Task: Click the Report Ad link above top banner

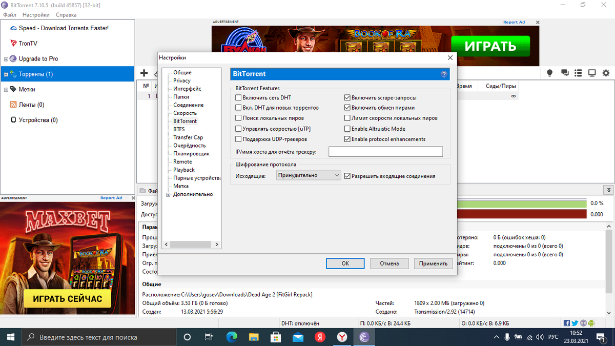Action: coord(514,23)
